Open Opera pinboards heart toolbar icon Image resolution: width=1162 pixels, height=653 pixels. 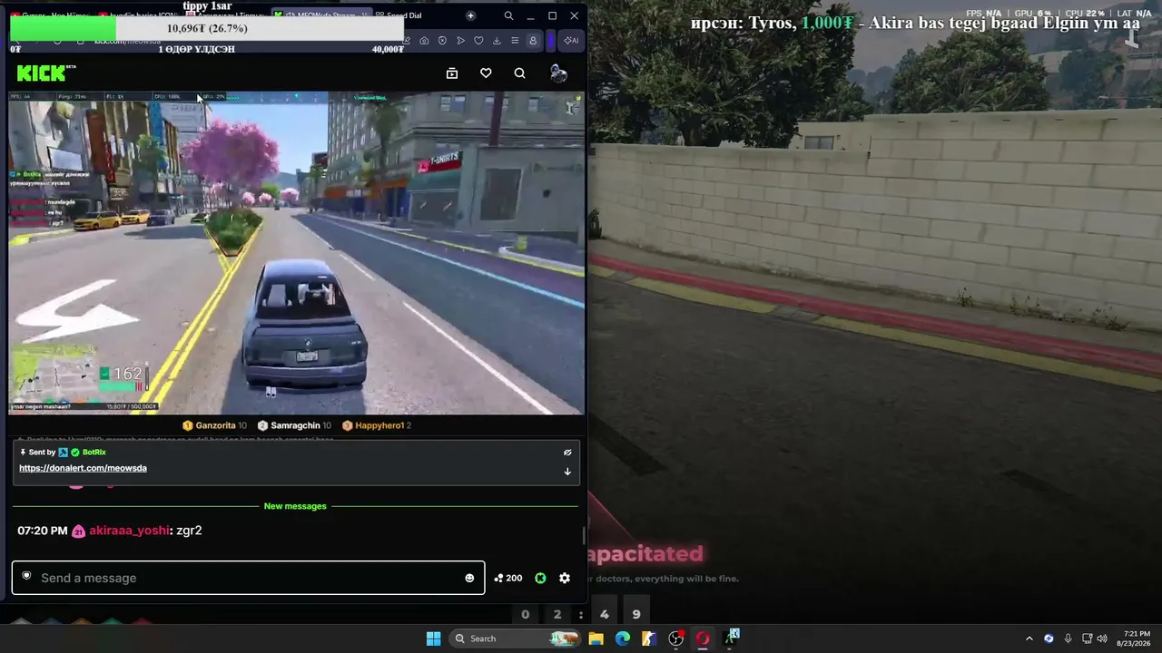pos(478,41)
